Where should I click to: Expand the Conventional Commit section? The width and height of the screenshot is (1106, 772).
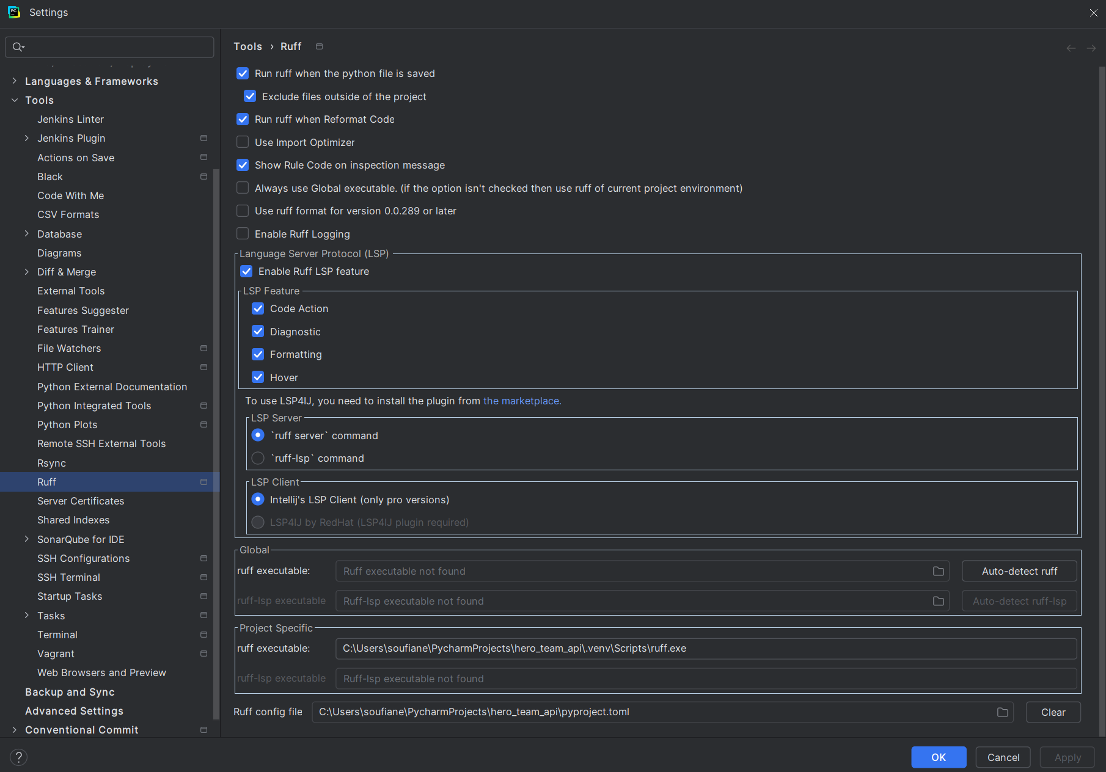(x=15, y=730)
